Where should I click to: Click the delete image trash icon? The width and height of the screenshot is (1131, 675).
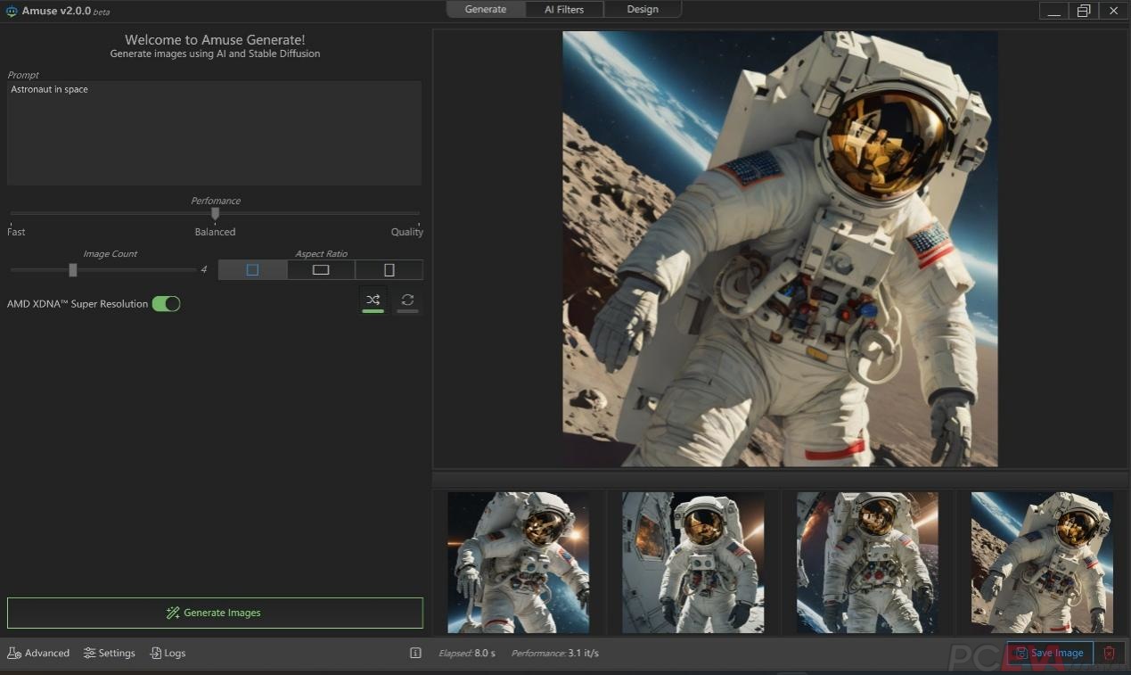coord(1109,653)
